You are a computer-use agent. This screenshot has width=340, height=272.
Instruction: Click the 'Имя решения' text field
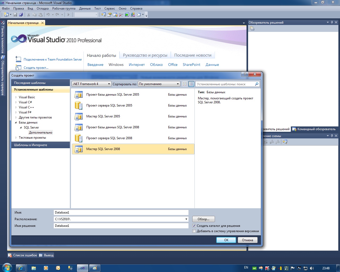click(121, 226)
